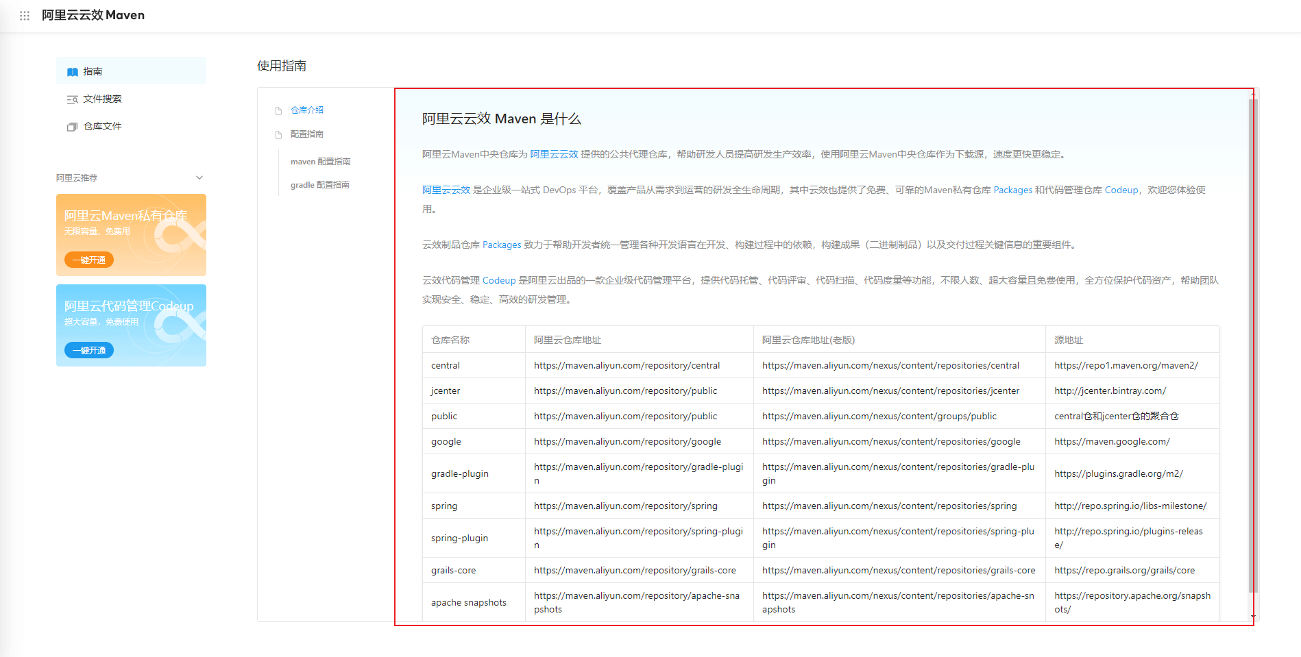Screen dimensions: 1301x657
Task: Click the http://repo.spring.io/libs-milestone/ source cell
Action: 1132,506
